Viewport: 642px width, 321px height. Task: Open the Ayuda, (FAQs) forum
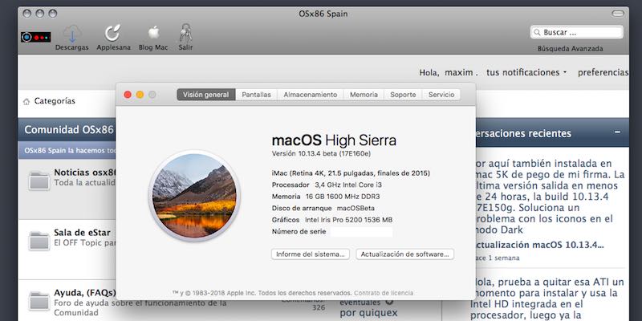click(85, 293)
